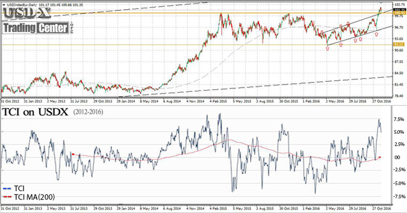
Task: Click 30 Oct 2015 on price chart date axis
Action: point(288,101)
